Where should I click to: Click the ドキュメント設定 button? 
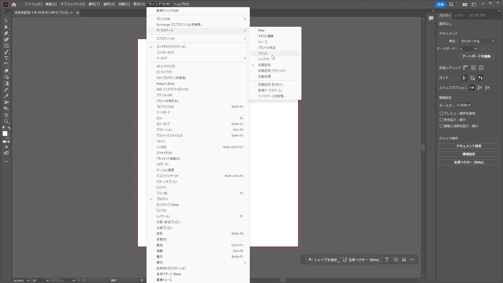[469, 146]
